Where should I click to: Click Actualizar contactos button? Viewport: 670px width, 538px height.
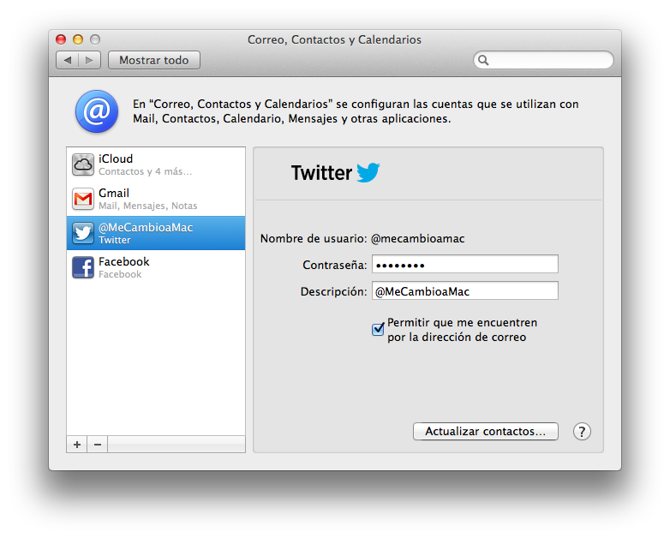[x=486, y=432]
